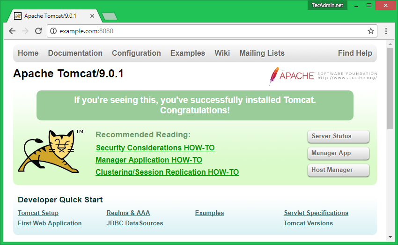Open the JDBC DataSources link

tap(135, 223)
